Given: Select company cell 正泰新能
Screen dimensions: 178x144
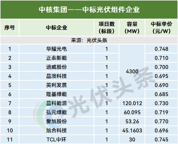Looking at the screenshot, I should [56, 58].
